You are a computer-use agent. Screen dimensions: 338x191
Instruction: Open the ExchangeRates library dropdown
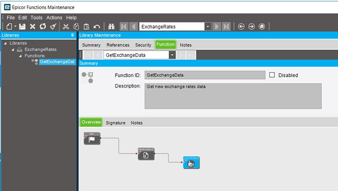(208, 27)
